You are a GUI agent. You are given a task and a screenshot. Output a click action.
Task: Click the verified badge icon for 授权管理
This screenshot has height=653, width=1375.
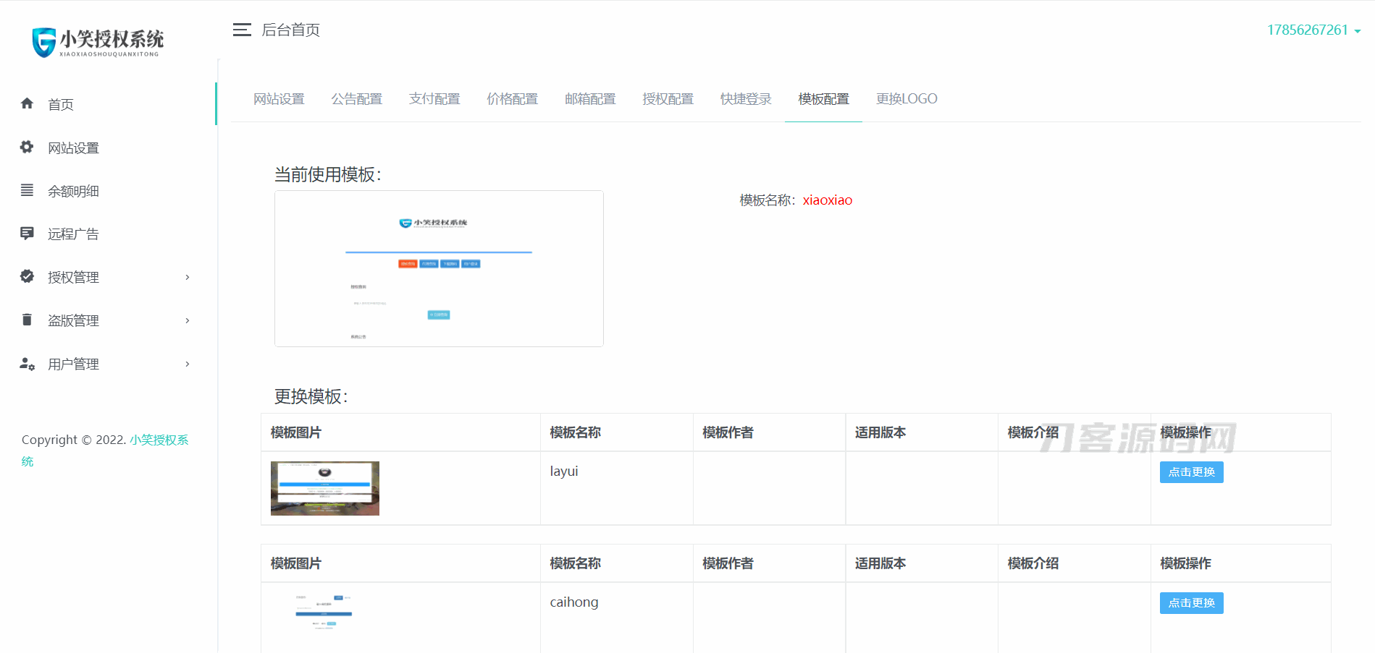(x=28, y=276)
